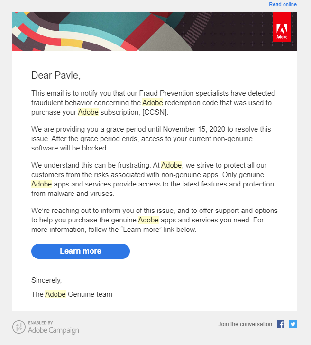Click the "Sincerely," closing line
This screenshot has height=345, width=311.
click(46, 280)
